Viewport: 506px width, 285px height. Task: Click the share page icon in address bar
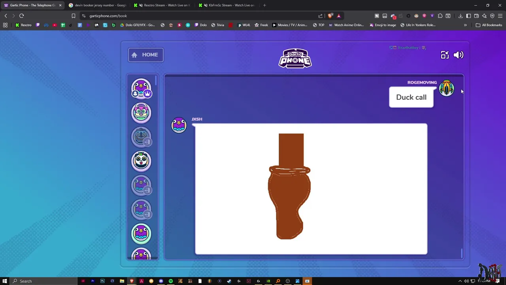tap(320, 16)
